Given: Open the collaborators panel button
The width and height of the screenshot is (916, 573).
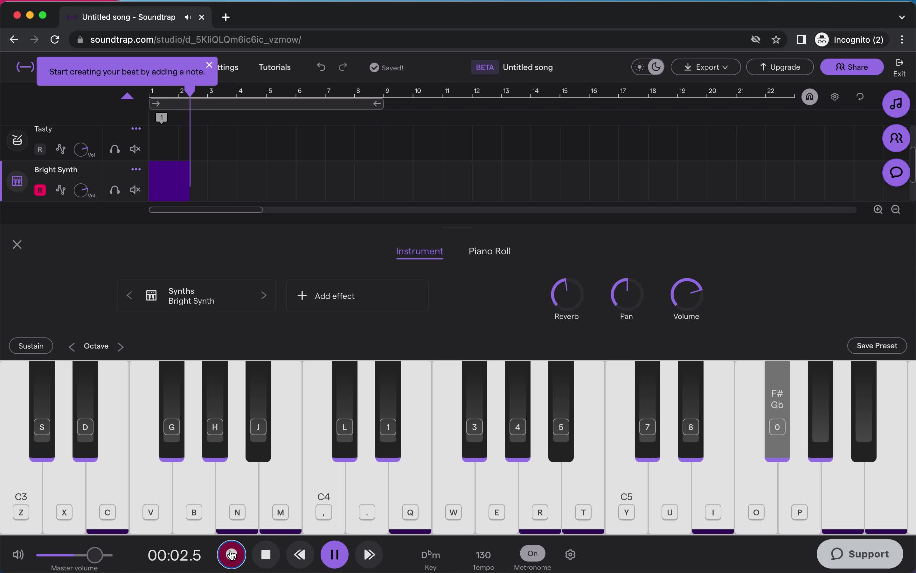Looking at the screenshot, I should pyautogui.click(x=896, y=138).
